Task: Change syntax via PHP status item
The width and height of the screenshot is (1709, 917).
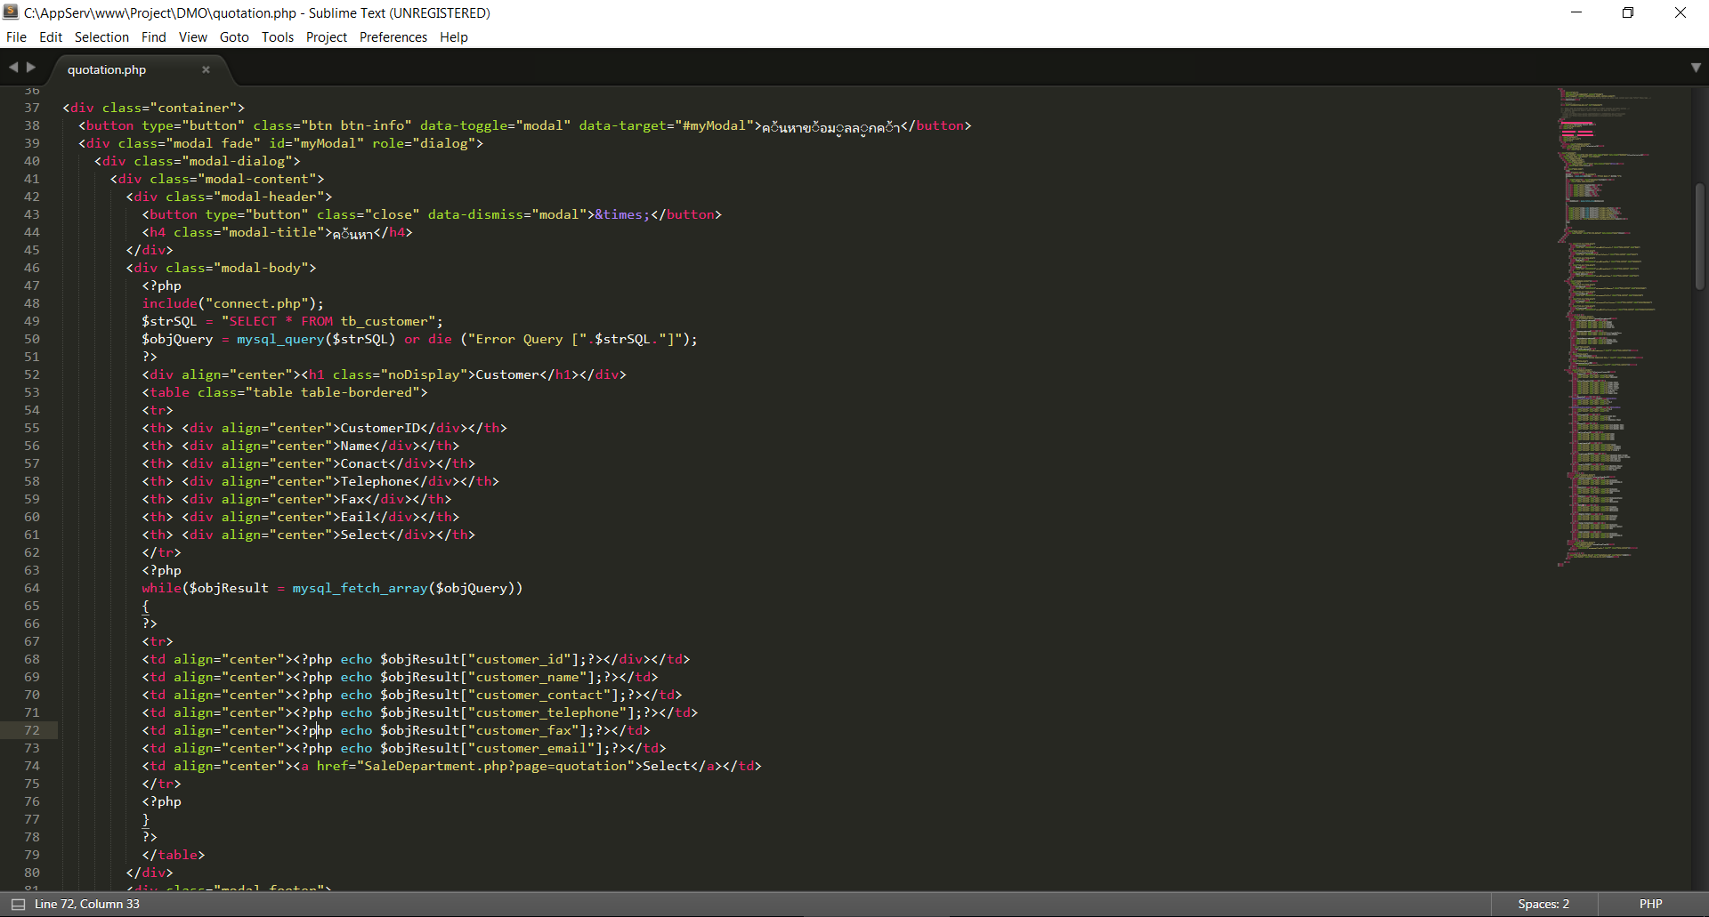Action: (1650, 904)
